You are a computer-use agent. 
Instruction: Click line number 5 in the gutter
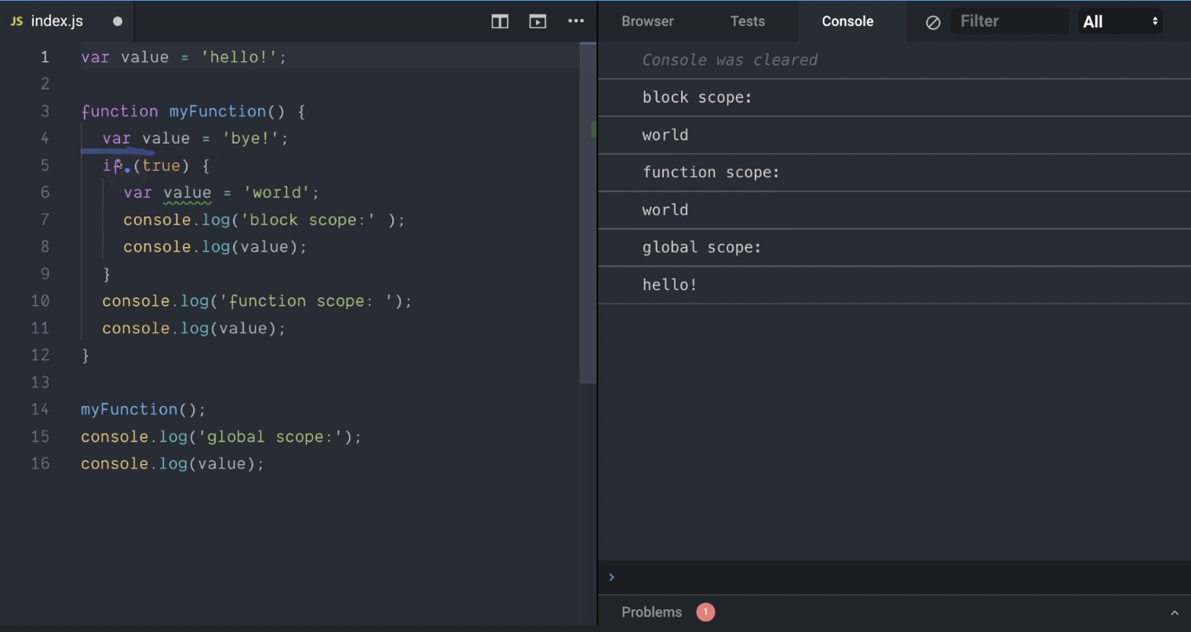(45, 165)
